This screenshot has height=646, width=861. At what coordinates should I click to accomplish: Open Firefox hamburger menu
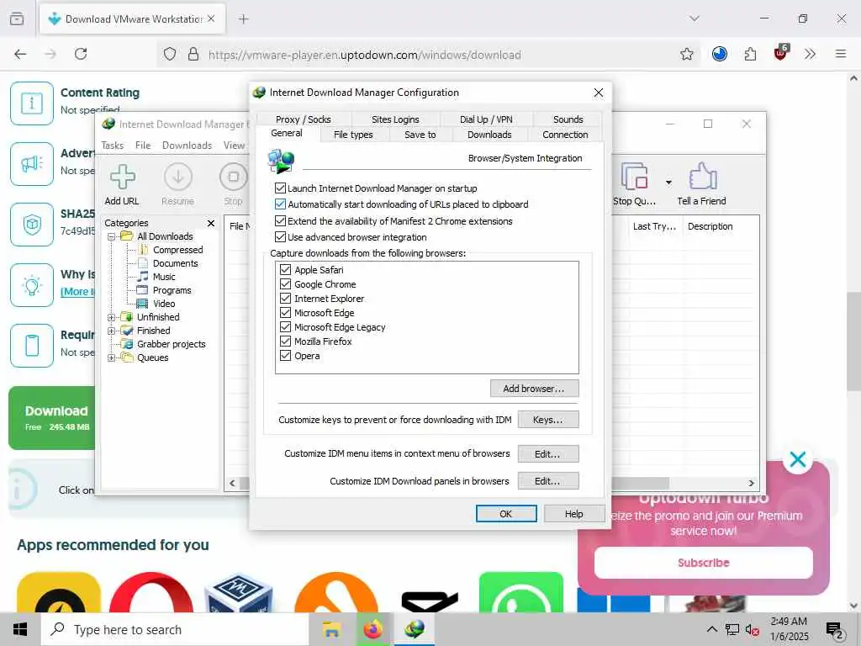click(x=840, y=54)
